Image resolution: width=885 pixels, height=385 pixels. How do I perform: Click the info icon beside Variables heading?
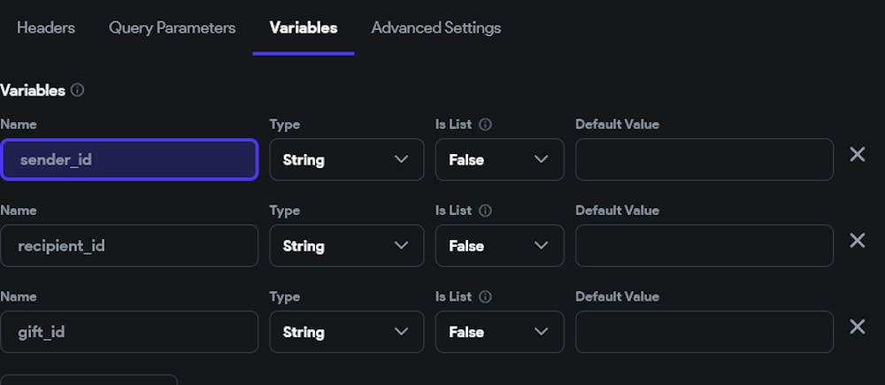[x=78, y=90]
